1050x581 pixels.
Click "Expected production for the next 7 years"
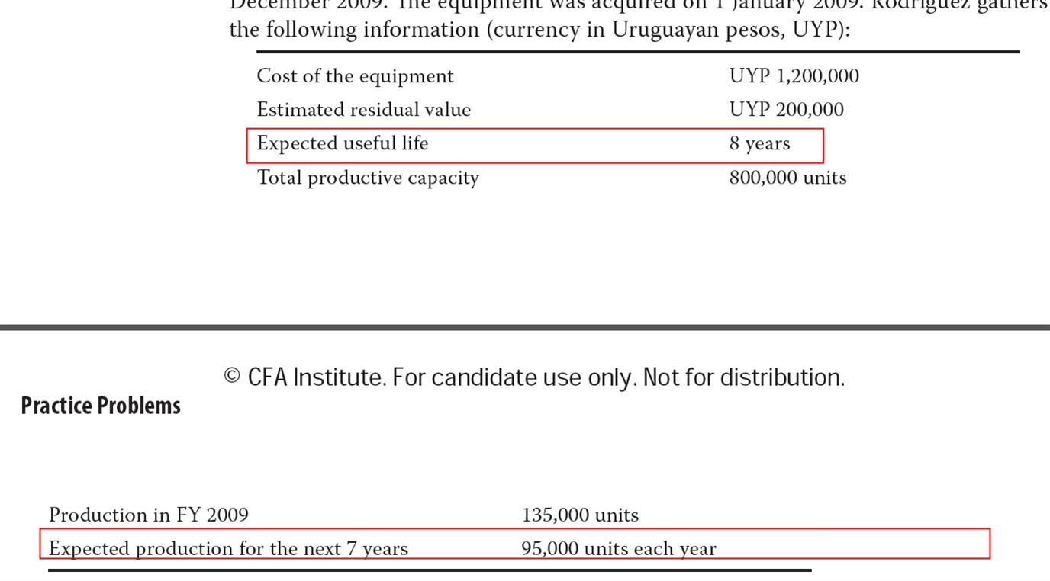coord(228,549)
